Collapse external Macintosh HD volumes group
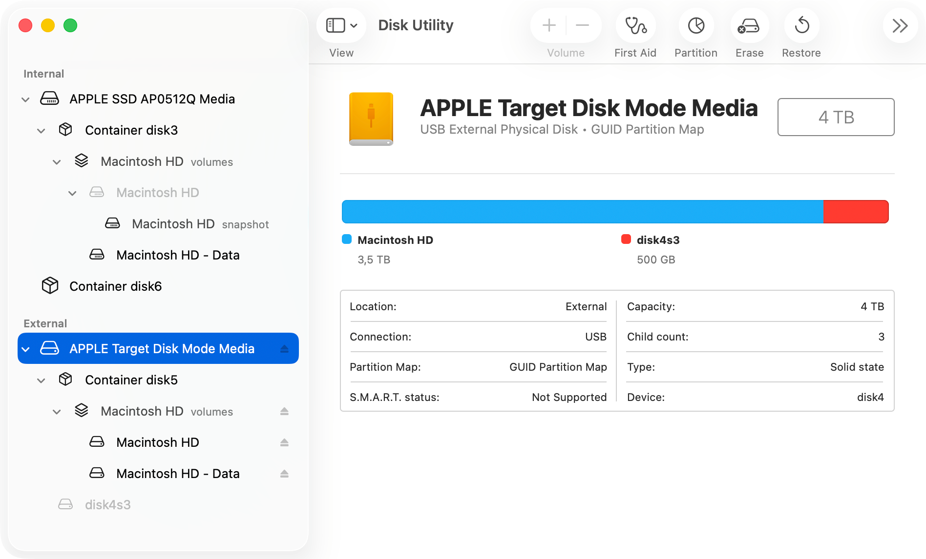The image size is (926, 559). (57, 412)
